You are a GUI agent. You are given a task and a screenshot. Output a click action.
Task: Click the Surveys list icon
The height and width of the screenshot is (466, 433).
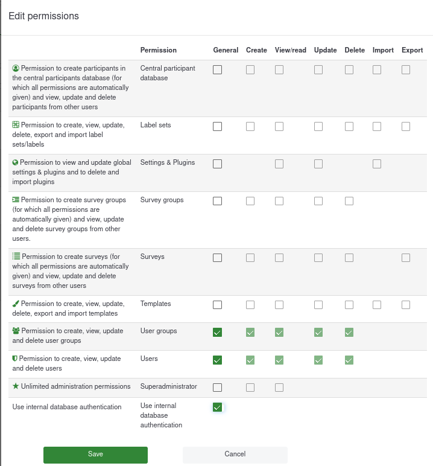click(x=16, y=257)
